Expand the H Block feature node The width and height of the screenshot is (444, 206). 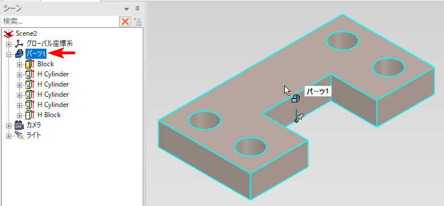pos(19,115)
